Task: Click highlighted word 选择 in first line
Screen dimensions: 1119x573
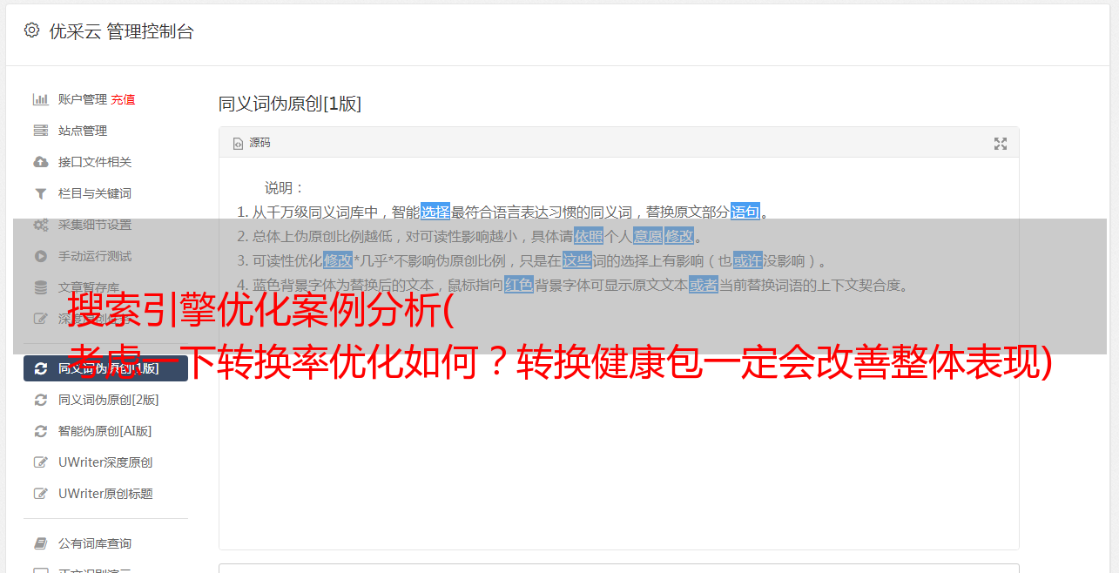Action: 435,212
